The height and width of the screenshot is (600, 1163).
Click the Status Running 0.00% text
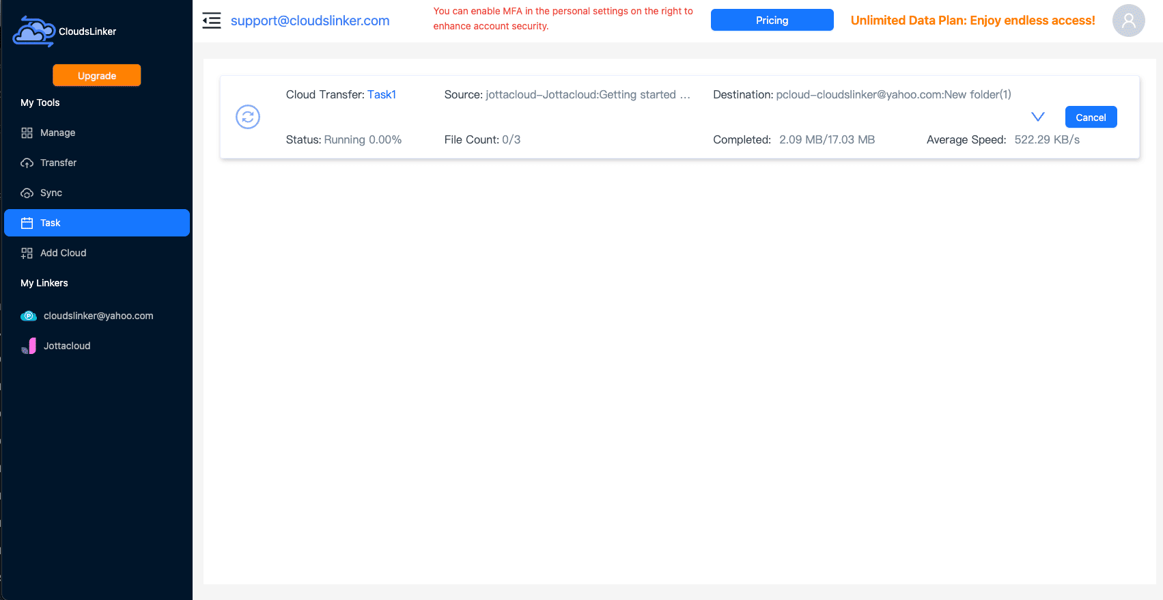coord(344,139)
